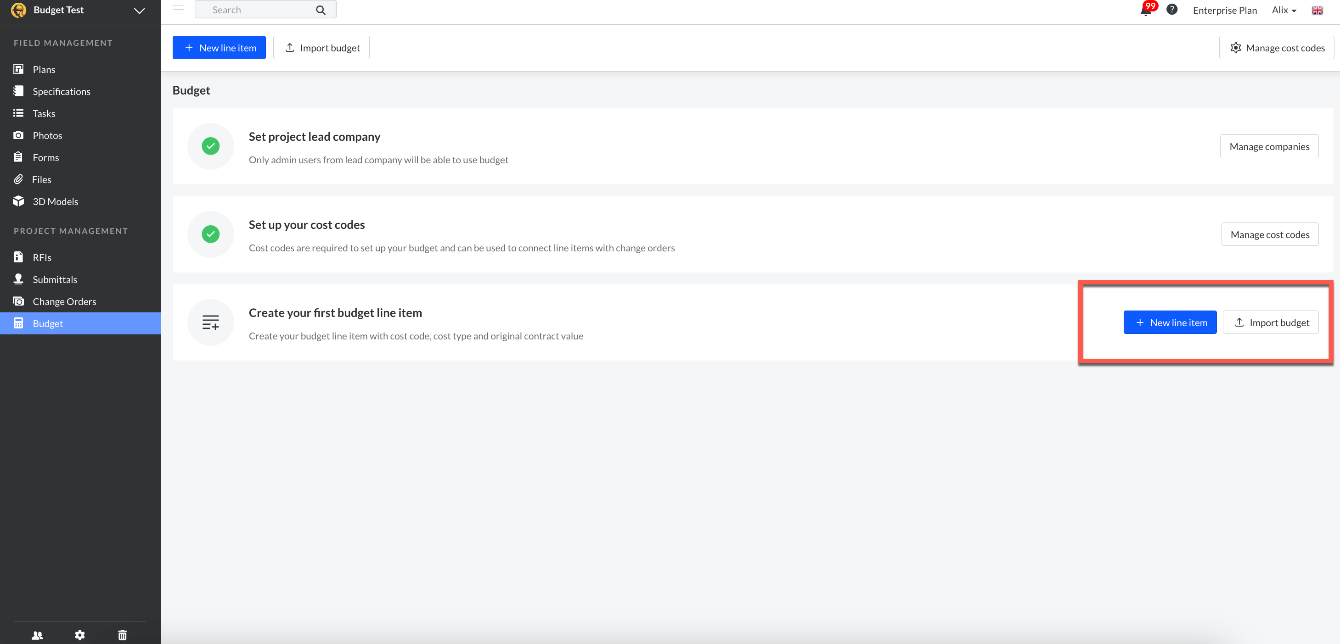
Task: Open the help question mark icon
Action: [1171, 10]
